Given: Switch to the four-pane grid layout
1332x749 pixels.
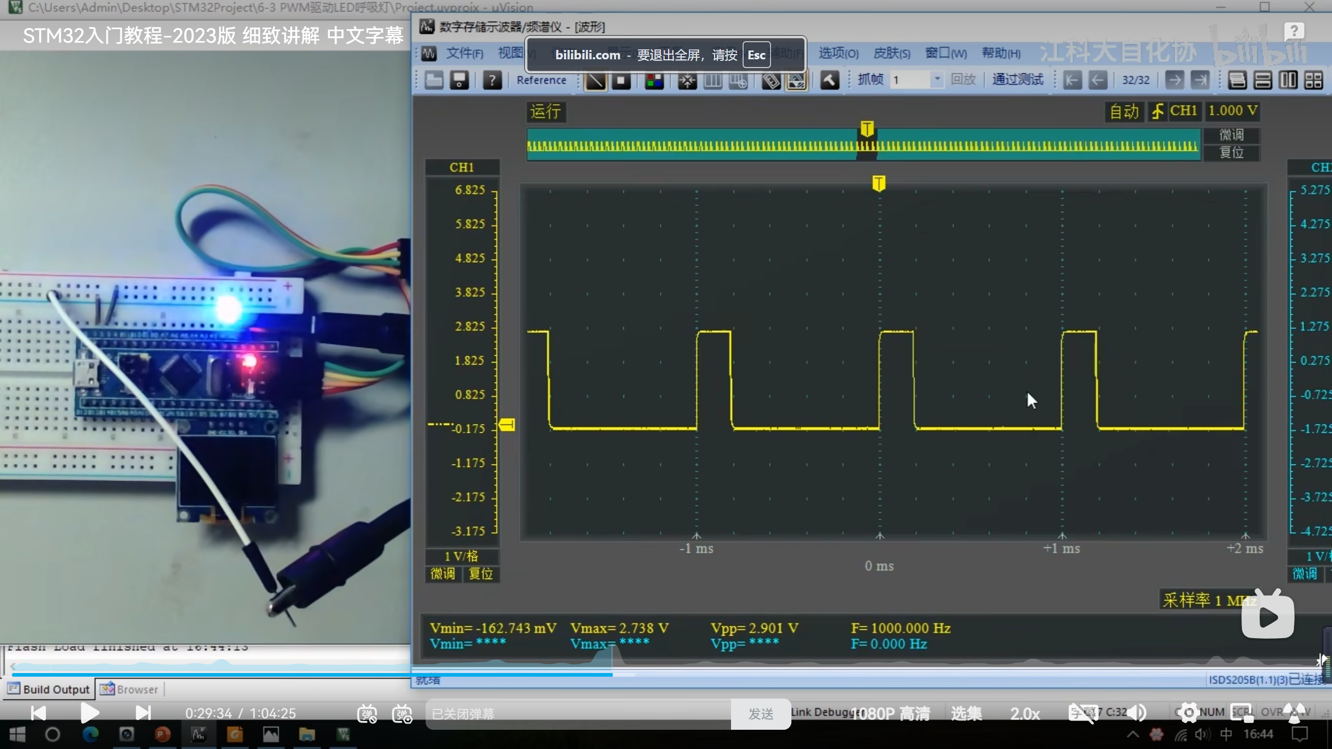Looking at the screenshot, I should coord(1314,80).
